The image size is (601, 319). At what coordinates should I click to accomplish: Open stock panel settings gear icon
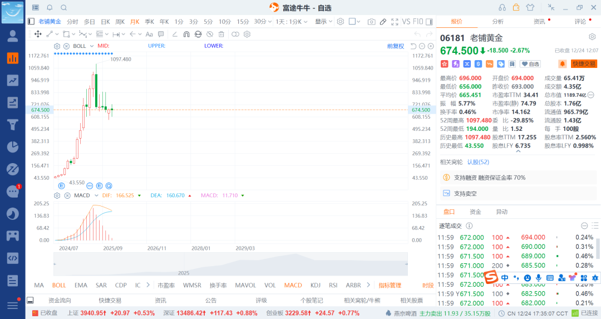[592, 37]
